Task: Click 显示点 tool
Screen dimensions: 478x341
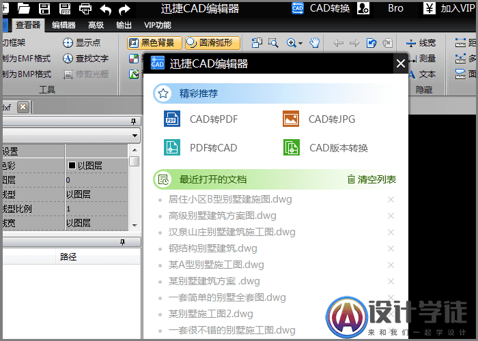Action: click(x=82, y=42)
